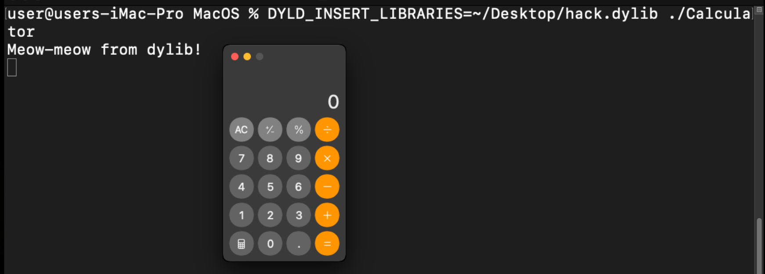The width and height of the screenshot is (765, 274).
Task: Select the minus operator button
Action: pos(327,187)
